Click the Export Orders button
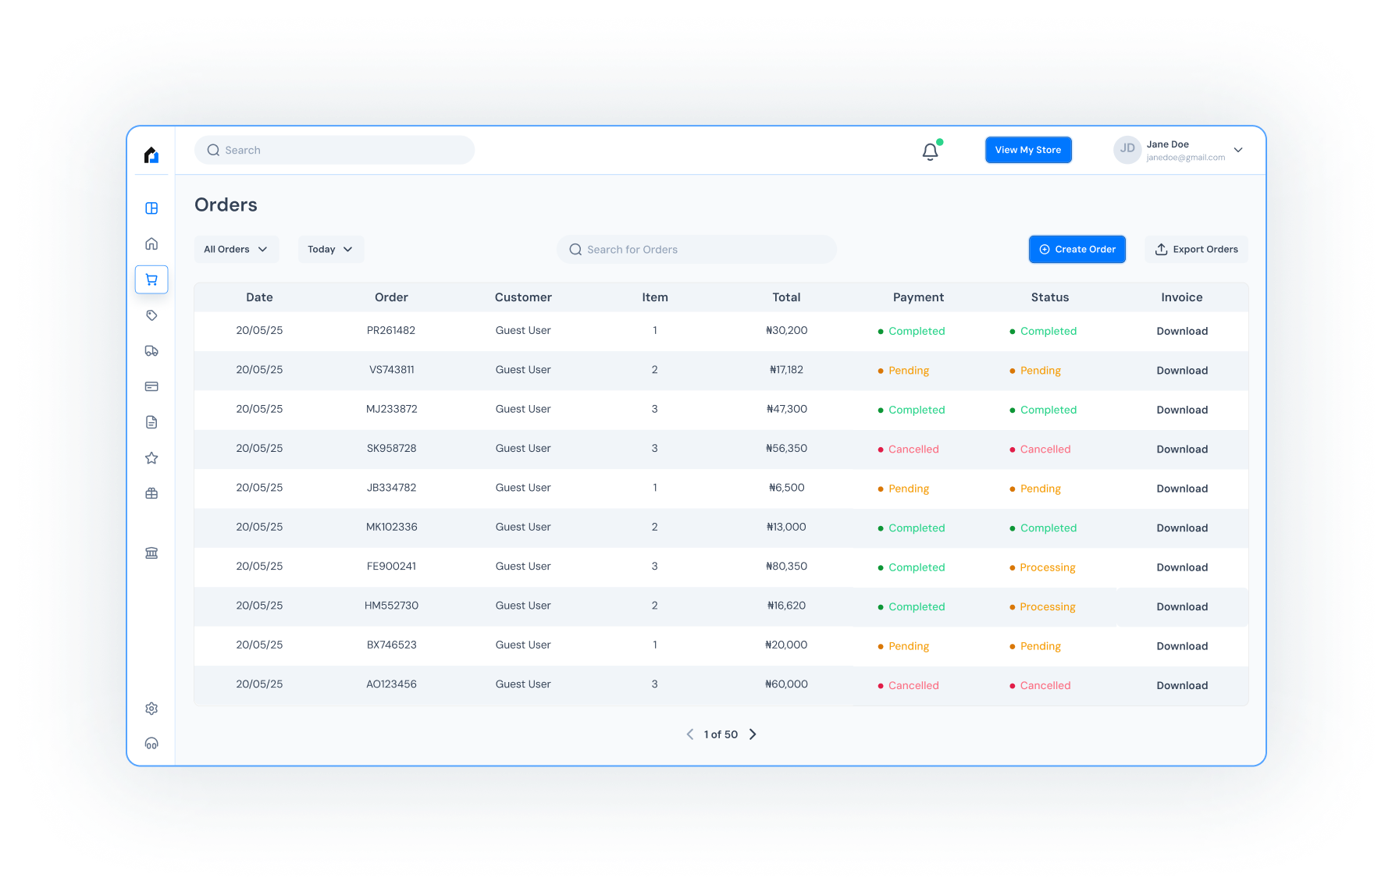 (1196, 250)
